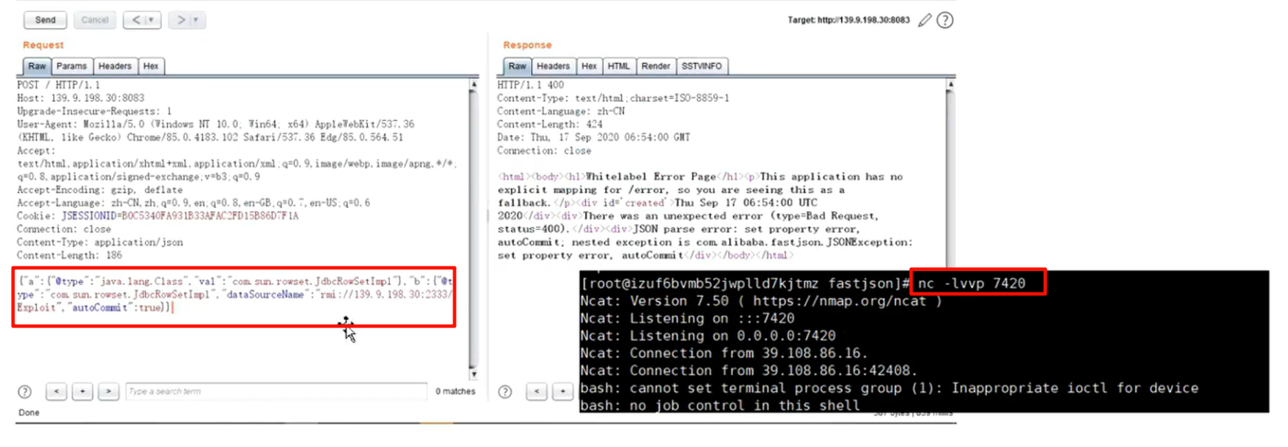This screenshot has height=447, width=1288.
Task: Jump to next match in Request search
Action: [x=108, y=391]
